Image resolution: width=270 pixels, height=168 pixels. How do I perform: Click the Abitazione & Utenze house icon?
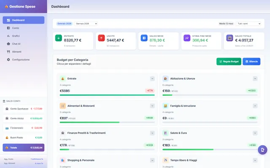[165, 79]
